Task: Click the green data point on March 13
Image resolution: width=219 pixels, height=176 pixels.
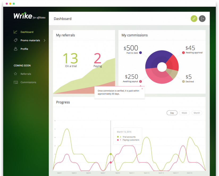Action: coord(111,154)
